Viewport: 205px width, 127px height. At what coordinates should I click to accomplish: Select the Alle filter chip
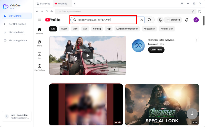pos(53,29)
